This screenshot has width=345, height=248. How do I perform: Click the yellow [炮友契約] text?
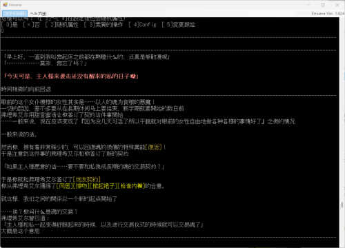tap(87, 179)
